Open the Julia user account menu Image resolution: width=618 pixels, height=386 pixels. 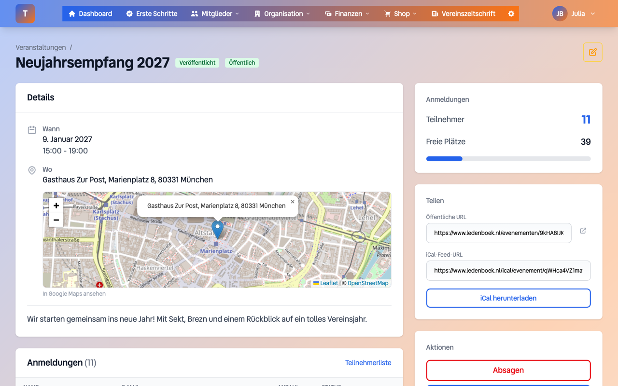coord(574,14)
